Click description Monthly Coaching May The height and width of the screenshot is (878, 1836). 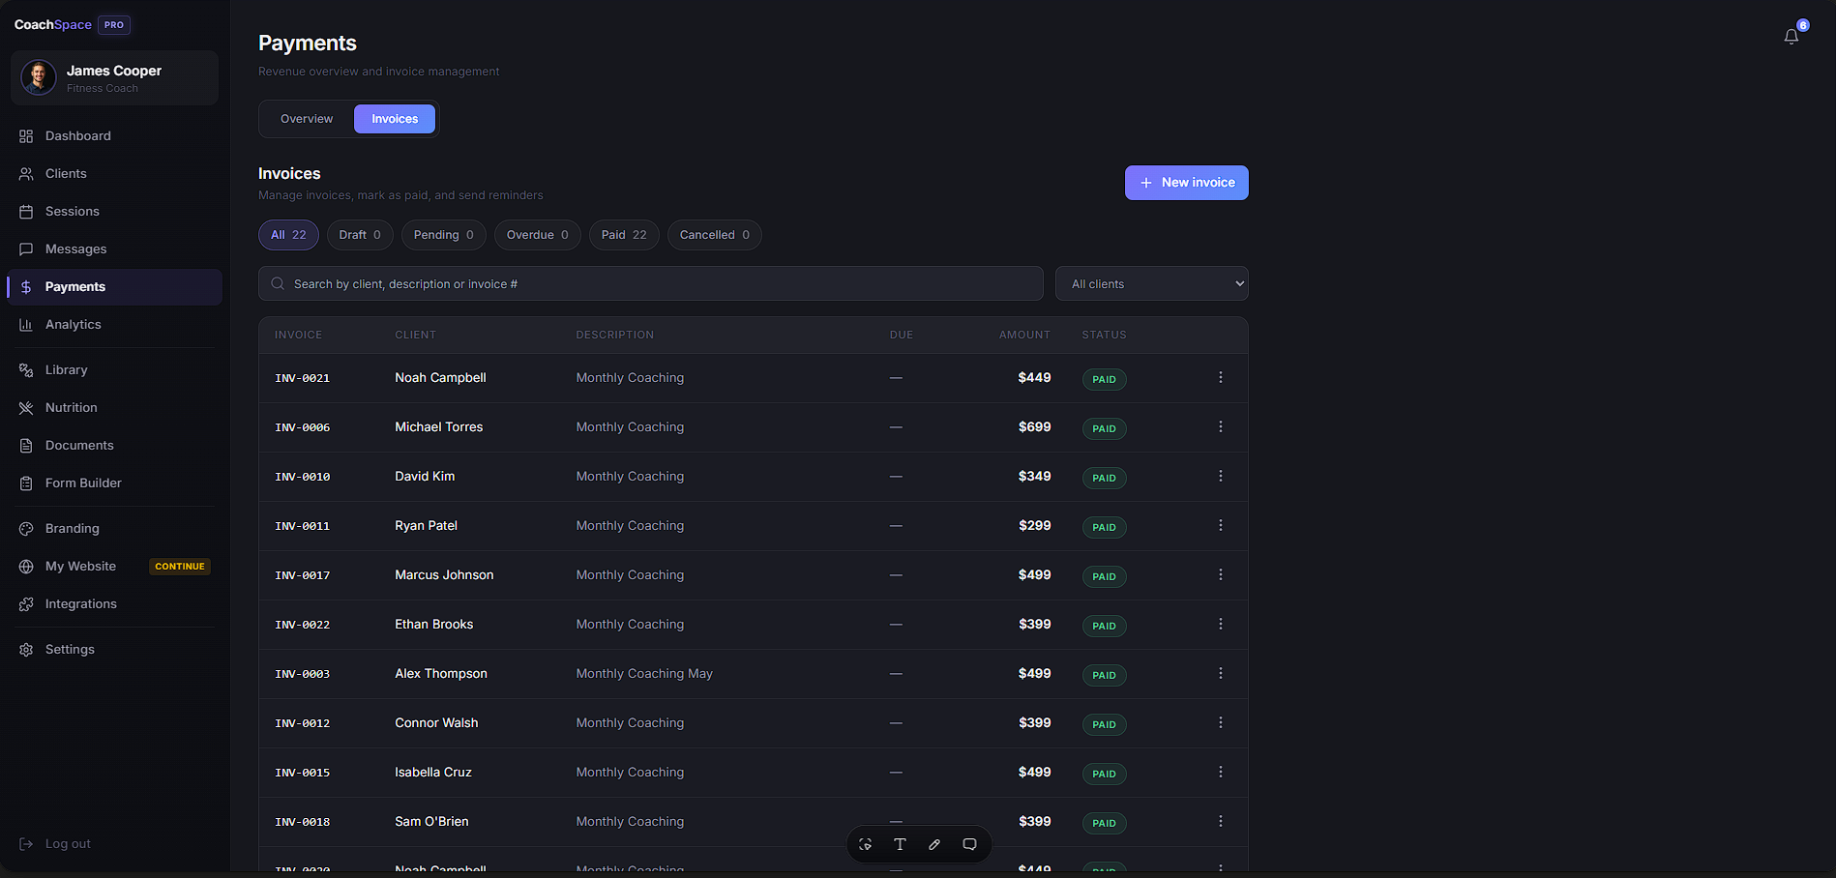pyautogui.click(x=644, y=673)
